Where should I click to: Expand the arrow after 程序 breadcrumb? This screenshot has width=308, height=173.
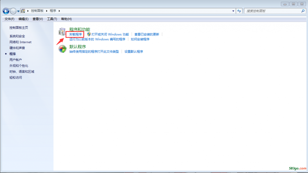tap(59, 11)
